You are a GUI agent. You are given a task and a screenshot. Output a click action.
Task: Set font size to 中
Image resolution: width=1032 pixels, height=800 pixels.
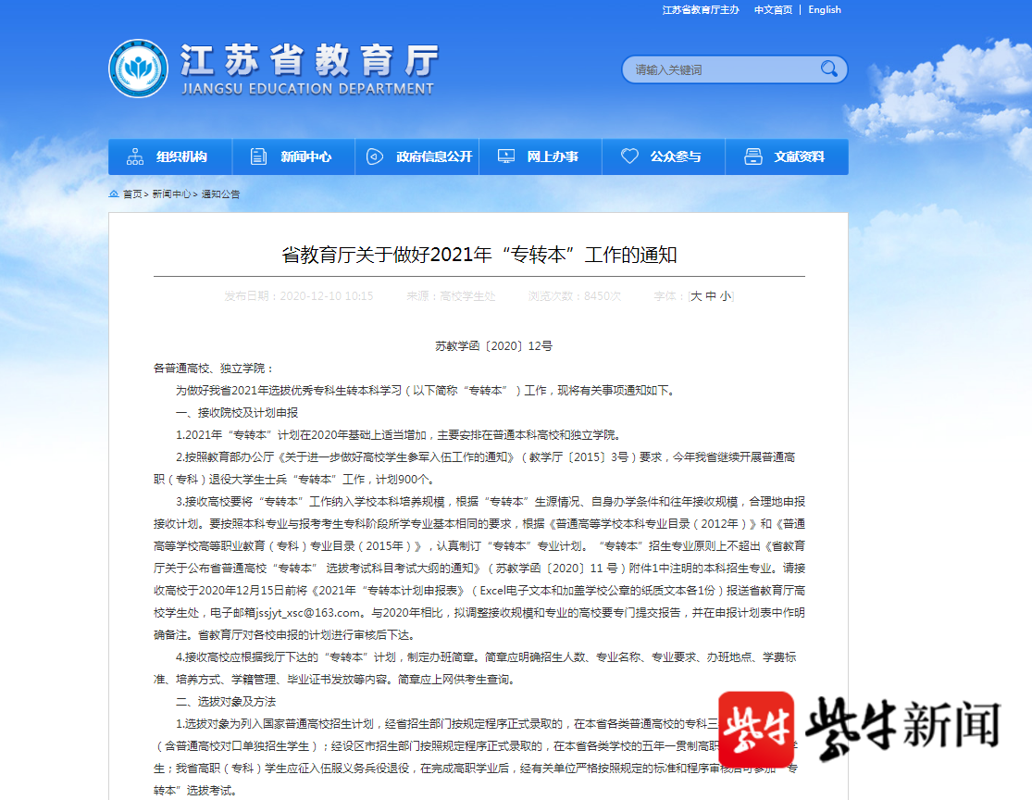(x=711, y=296)
